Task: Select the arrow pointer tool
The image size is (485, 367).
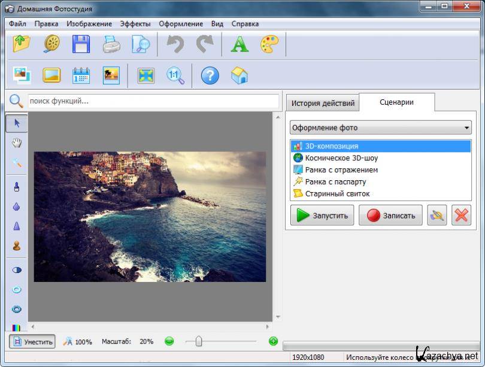Action: [x=17, y=123]
